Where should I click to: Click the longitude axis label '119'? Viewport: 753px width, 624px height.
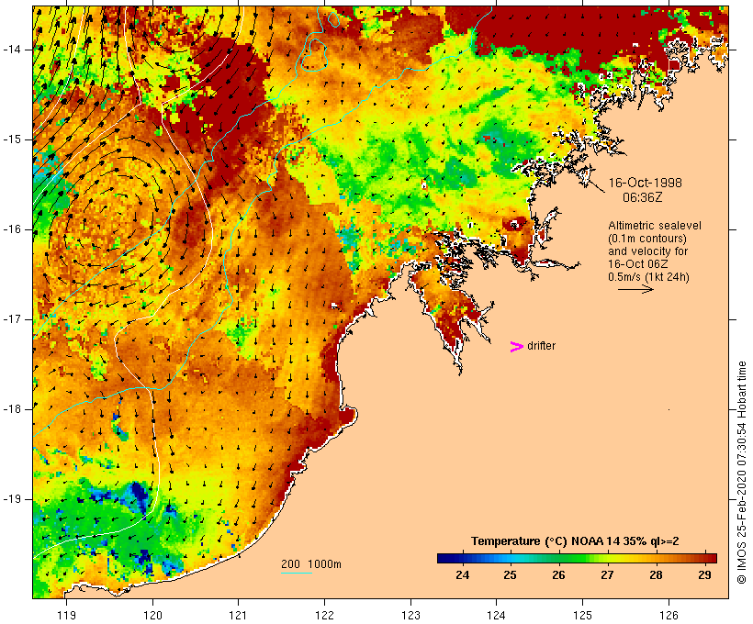click(x=67, y=615)
